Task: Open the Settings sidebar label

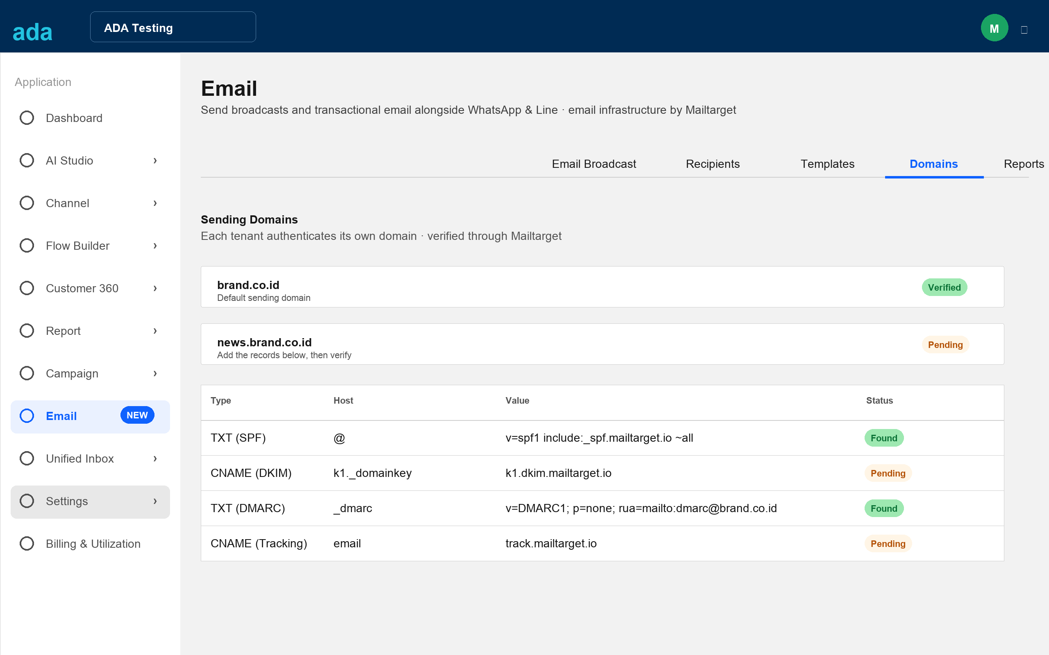Action: (x=67, y=501)
